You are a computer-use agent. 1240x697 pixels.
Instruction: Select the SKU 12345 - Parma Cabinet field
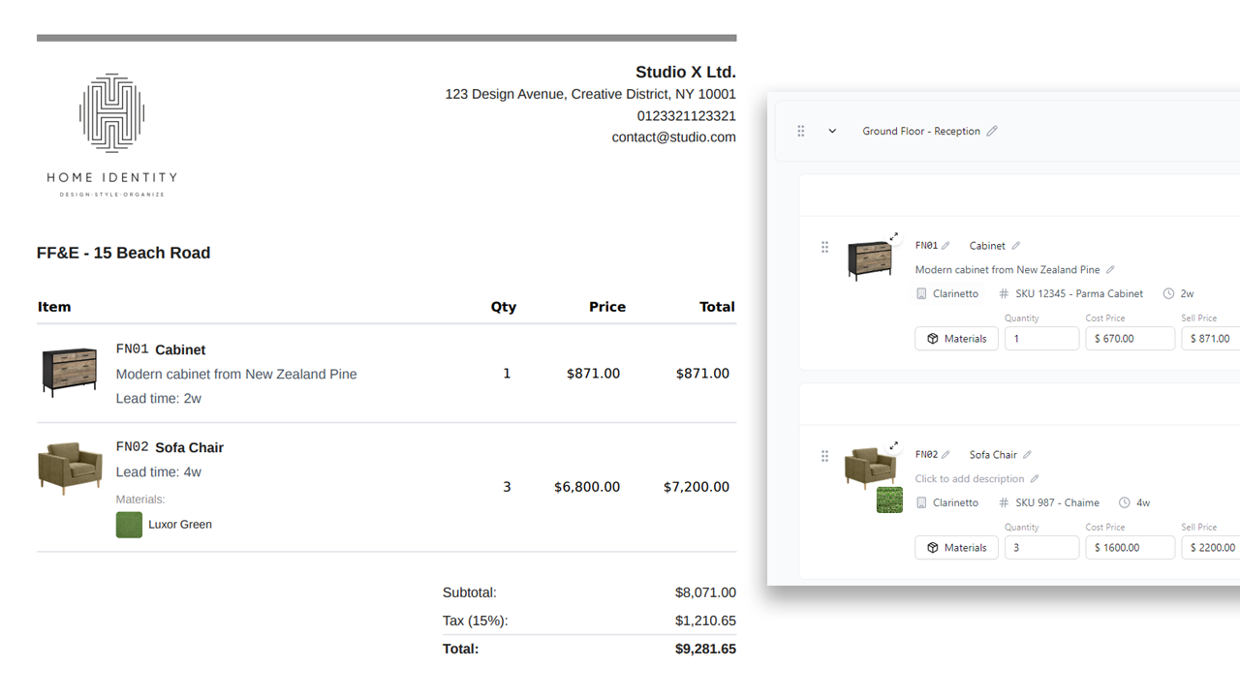tap(1078, 294)
